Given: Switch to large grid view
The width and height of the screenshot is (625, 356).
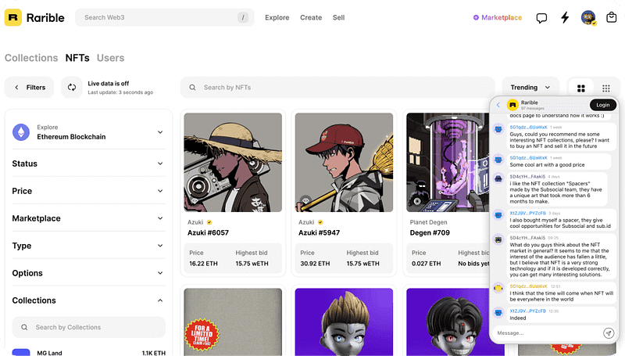Looking at the screenshot, I should pyautogui.click(x=581, y=88).
